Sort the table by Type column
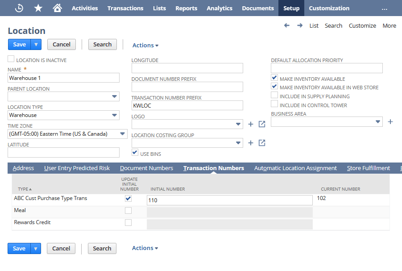 tap(25, 189)
